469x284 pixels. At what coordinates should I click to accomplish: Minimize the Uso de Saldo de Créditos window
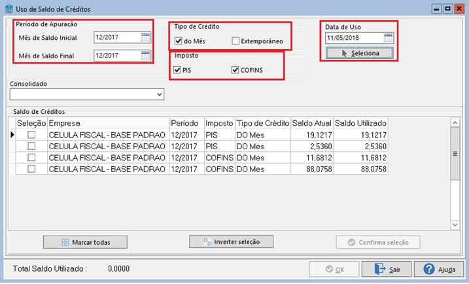(436, 9)
